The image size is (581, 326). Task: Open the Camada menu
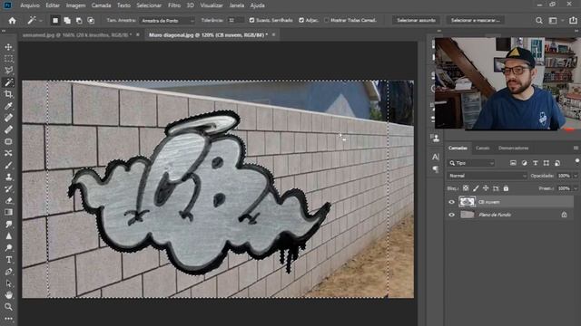[x=101, y=5]
